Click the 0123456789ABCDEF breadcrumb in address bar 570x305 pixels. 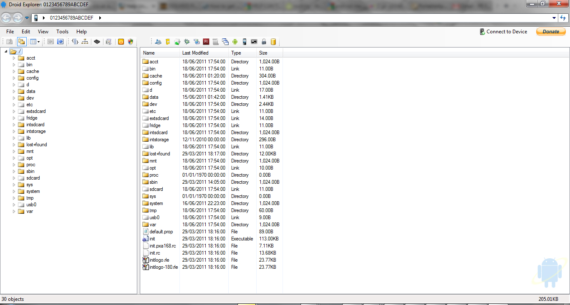(x=71, y=18)
